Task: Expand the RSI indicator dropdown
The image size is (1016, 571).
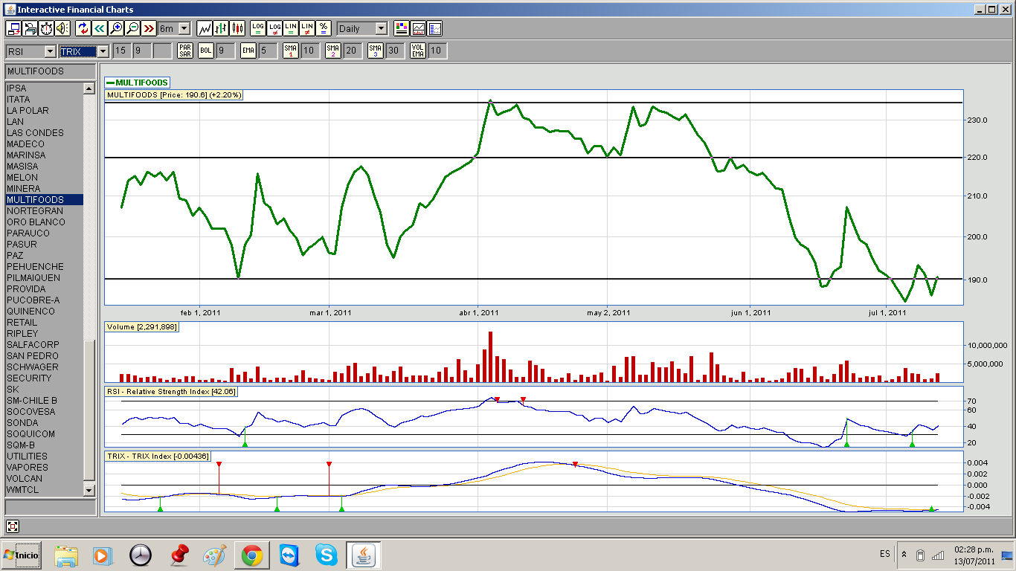Action: (x=50, y=51)
